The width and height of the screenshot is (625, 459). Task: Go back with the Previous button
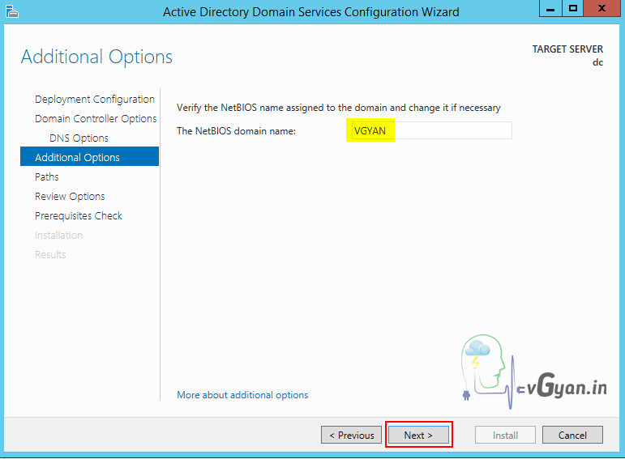352,436
